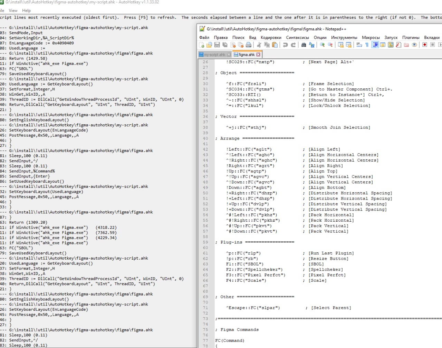
Task: Open the Кодировки menu
Action: click(x=271, y=37)
